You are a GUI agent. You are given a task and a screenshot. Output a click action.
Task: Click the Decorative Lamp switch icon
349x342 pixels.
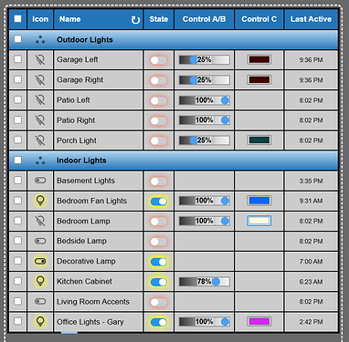coord(40,261)
